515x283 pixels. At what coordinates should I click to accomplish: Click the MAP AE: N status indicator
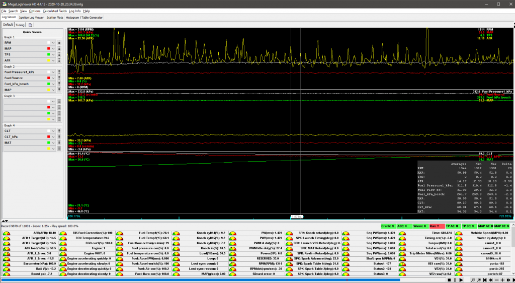click(485, 226)
